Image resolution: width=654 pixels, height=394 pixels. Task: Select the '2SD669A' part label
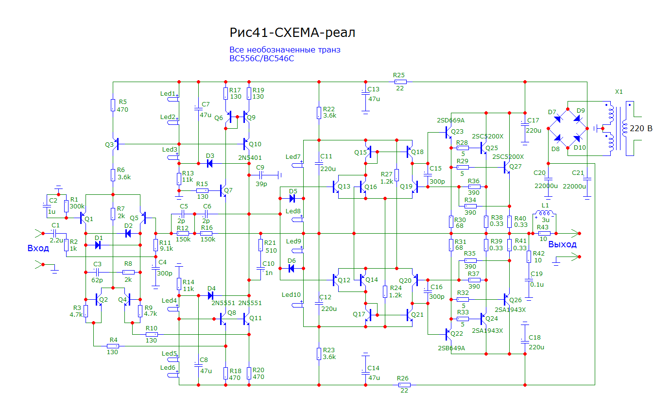451,120
